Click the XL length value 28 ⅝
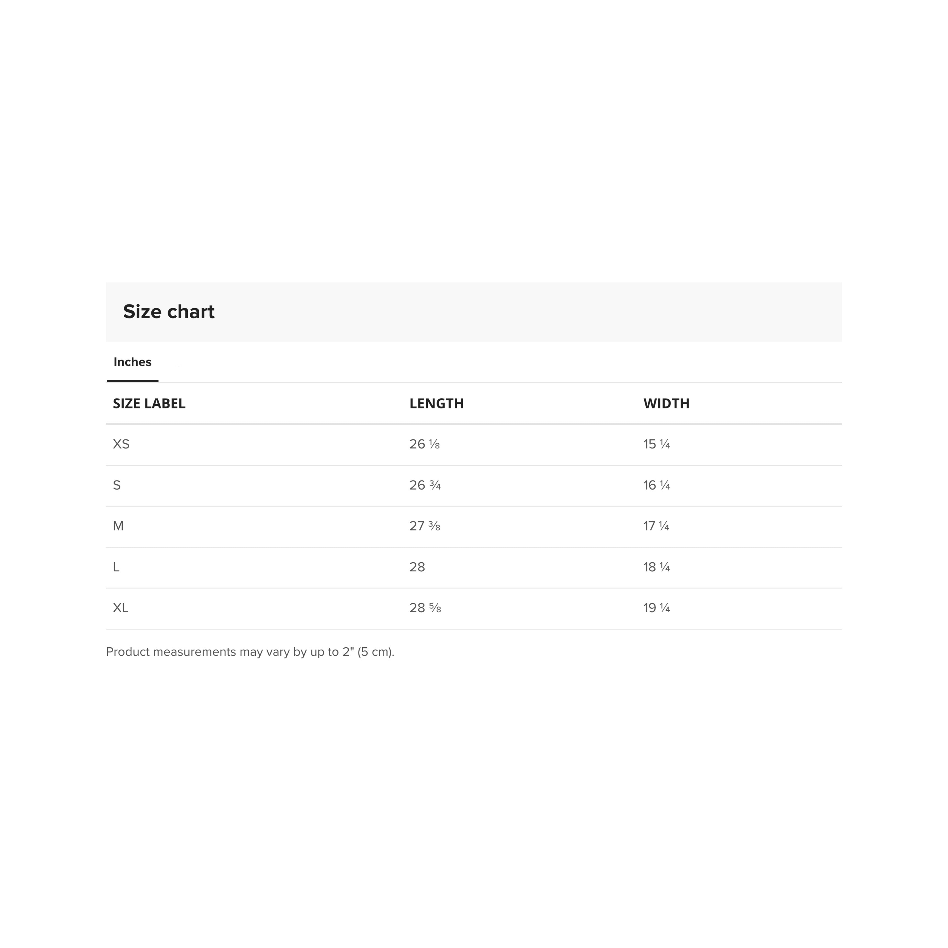 click(425, 608)
